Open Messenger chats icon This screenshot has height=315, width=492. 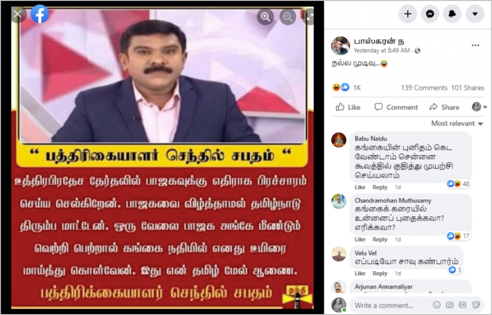[430, 14]
